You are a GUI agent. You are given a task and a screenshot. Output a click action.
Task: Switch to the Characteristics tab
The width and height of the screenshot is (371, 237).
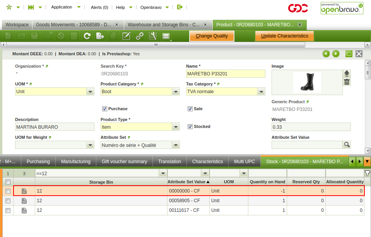coord(207,161)
